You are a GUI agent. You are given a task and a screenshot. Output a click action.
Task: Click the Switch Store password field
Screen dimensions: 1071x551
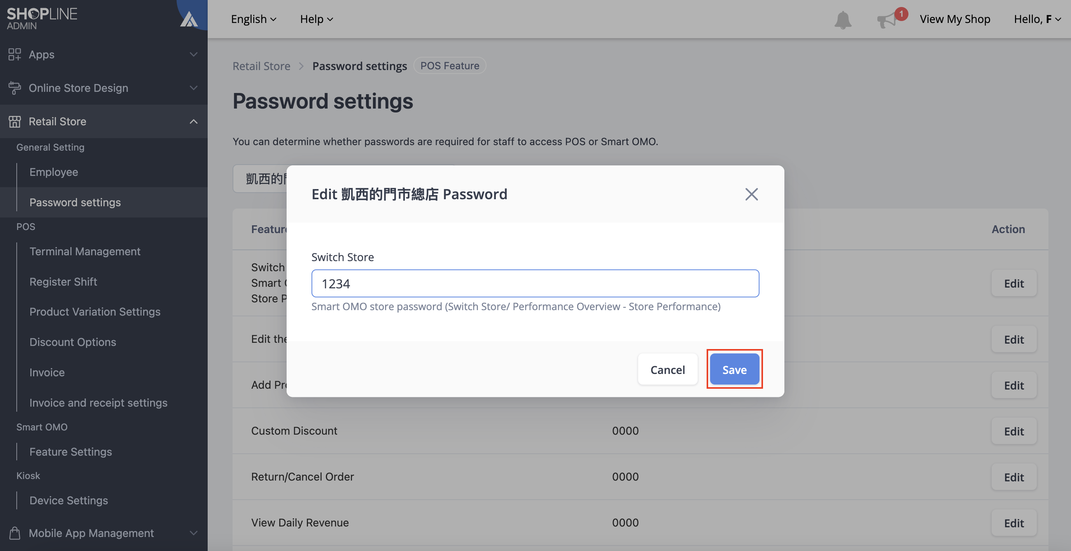(535, 283)
